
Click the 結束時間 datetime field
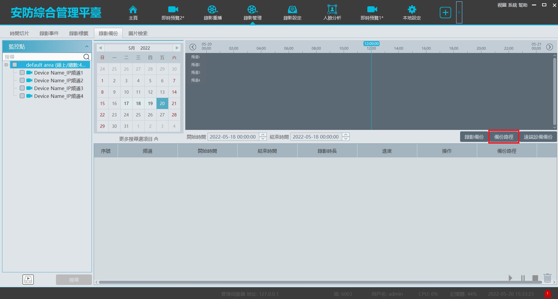tap(316, 137)
